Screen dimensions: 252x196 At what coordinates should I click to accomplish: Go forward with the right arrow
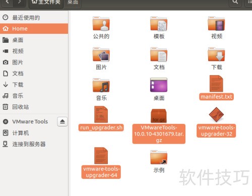click(20, 2)
